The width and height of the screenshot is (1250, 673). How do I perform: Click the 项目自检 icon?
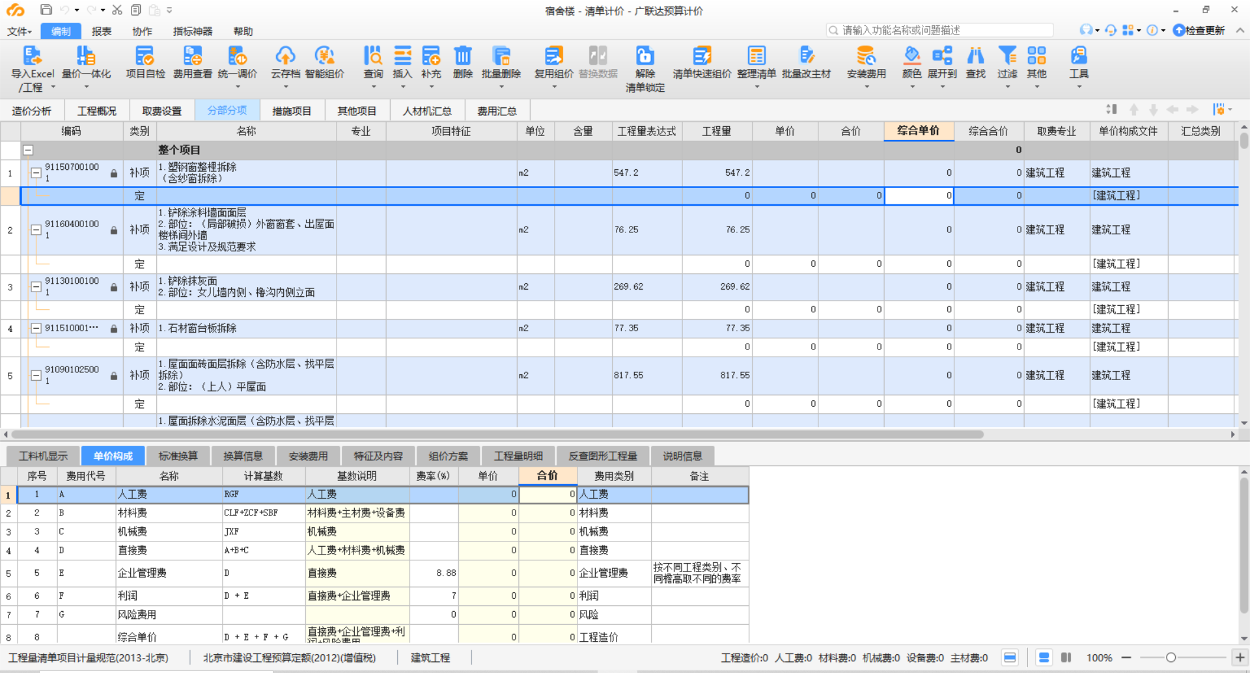[x=145, y=56]
